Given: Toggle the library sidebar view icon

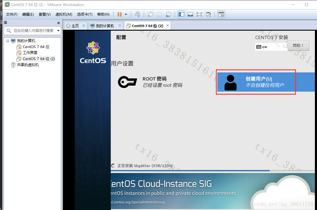Looking at the screenshot, I should pos(181,14).
